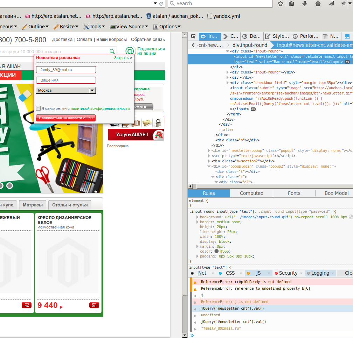Open the Outline pencil toolbar item

click(35, 27)
